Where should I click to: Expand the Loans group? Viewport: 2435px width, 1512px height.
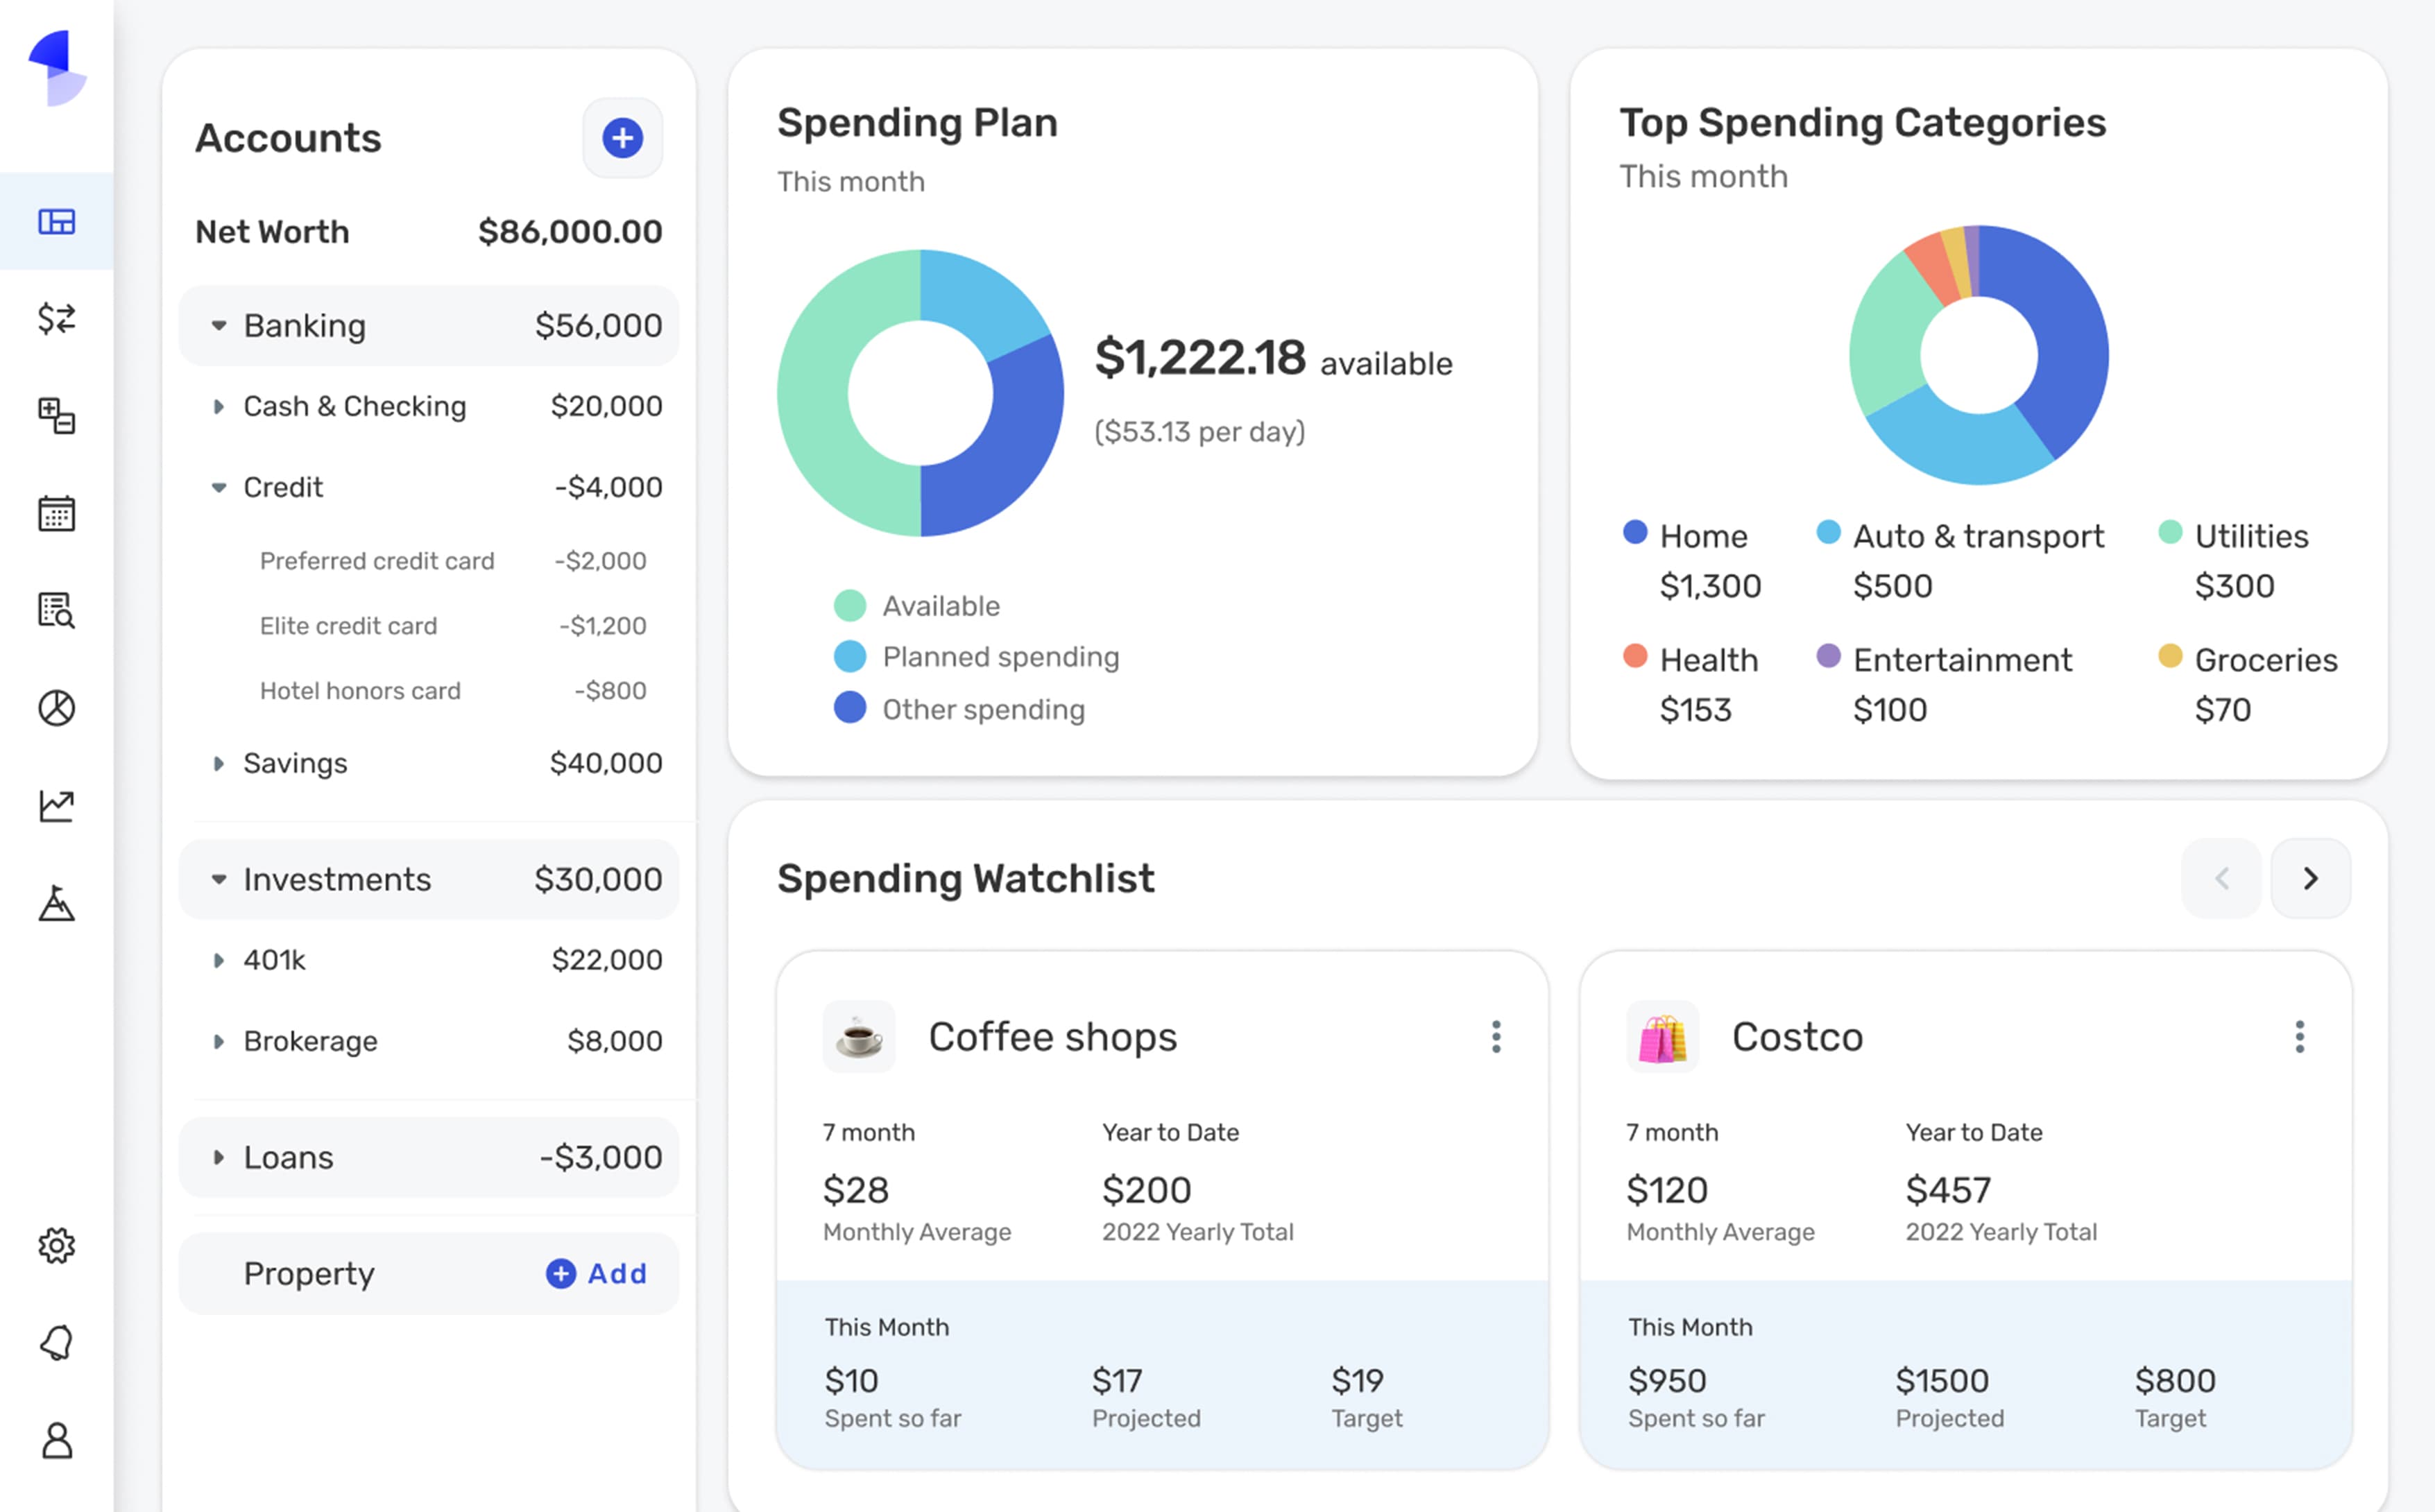[219, 1158]
